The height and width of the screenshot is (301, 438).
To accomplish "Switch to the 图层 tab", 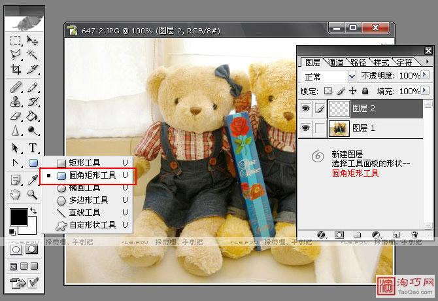I will [312, 62].
